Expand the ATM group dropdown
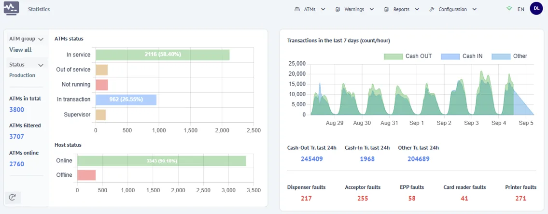The width and height of the screenshot is (548, 214). tap(26, 39)
